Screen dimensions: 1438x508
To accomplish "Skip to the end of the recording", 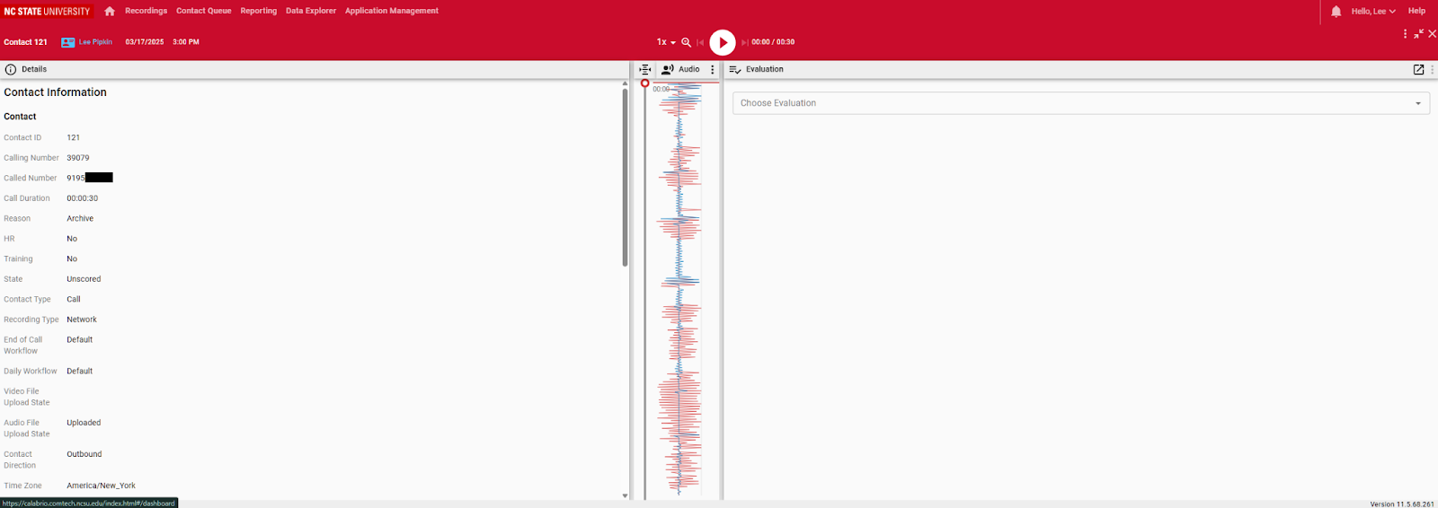I will click(744, 42).
